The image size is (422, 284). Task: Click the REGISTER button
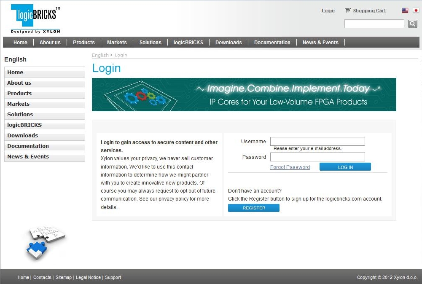[x=253, y=208]
